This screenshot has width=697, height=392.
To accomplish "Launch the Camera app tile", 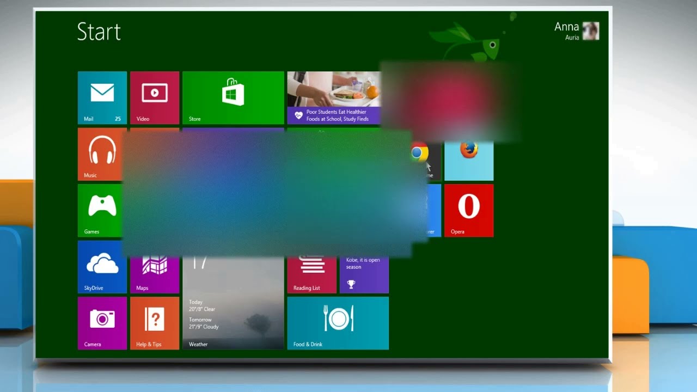I will coord(102,323).
